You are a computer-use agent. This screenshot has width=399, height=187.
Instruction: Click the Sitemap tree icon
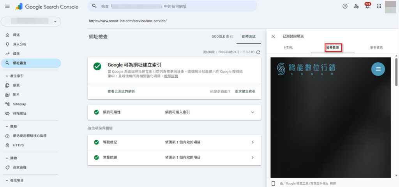(x=7, y=104)
